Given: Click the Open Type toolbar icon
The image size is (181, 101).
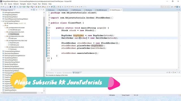Looking at the screenshot, I should [43, 7].
